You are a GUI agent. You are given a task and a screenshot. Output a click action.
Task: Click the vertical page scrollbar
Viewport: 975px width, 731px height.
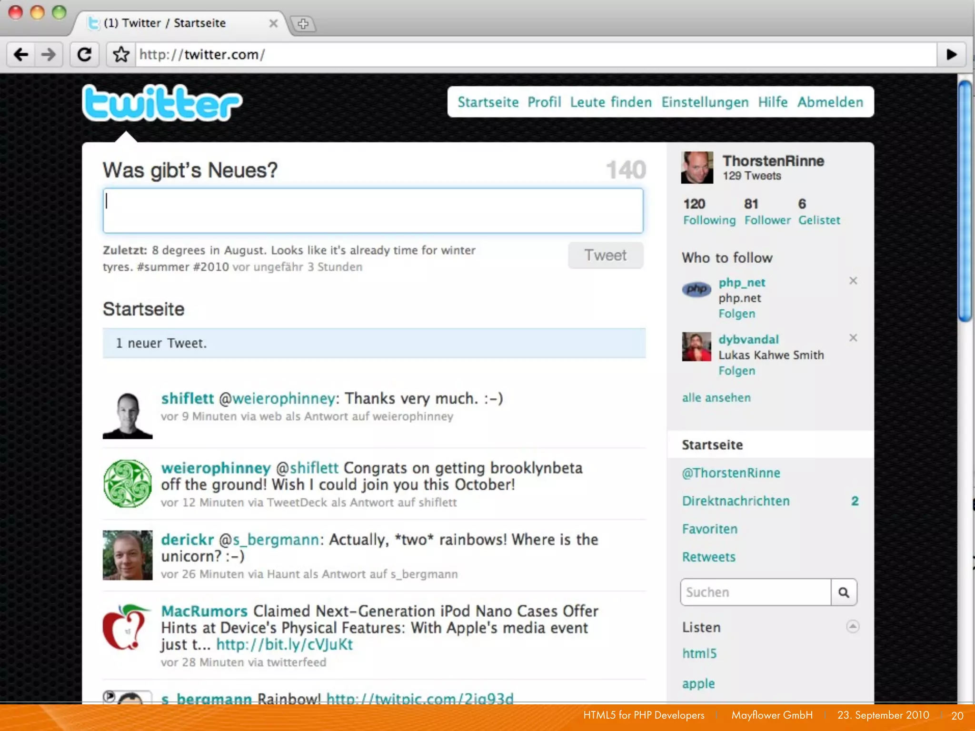tap(965, 202)
